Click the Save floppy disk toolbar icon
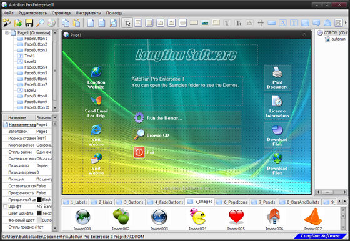350x241 pixels. 29,22
